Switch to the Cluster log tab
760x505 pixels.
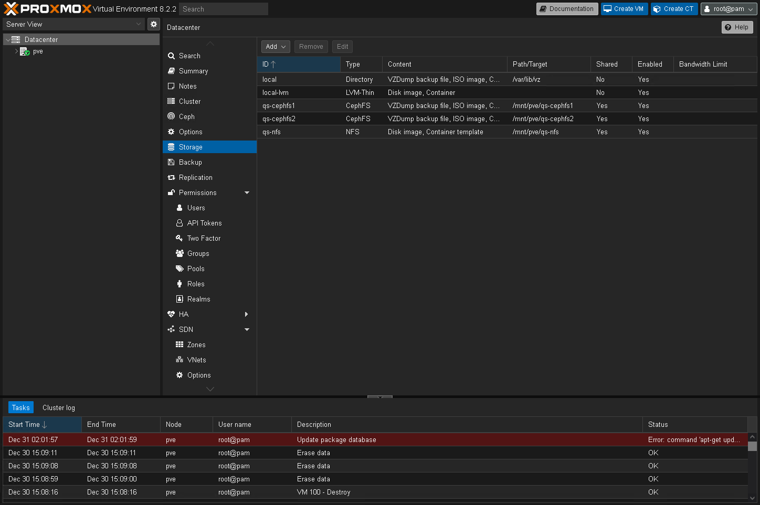pos(59,407)
